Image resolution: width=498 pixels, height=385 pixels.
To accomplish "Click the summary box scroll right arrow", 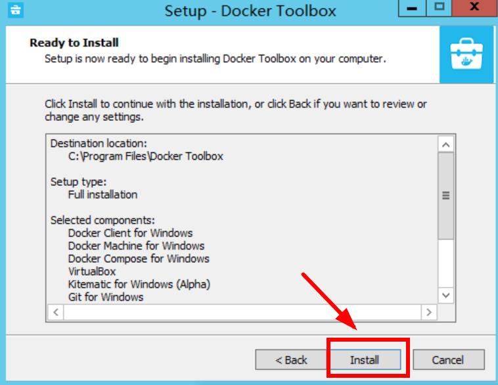I will (x=429, y=312).
